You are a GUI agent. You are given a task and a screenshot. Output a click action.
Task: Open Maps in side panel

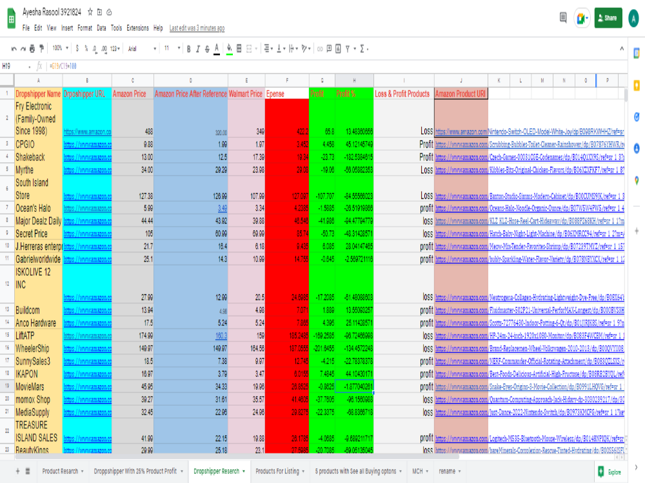coord(637,180)
